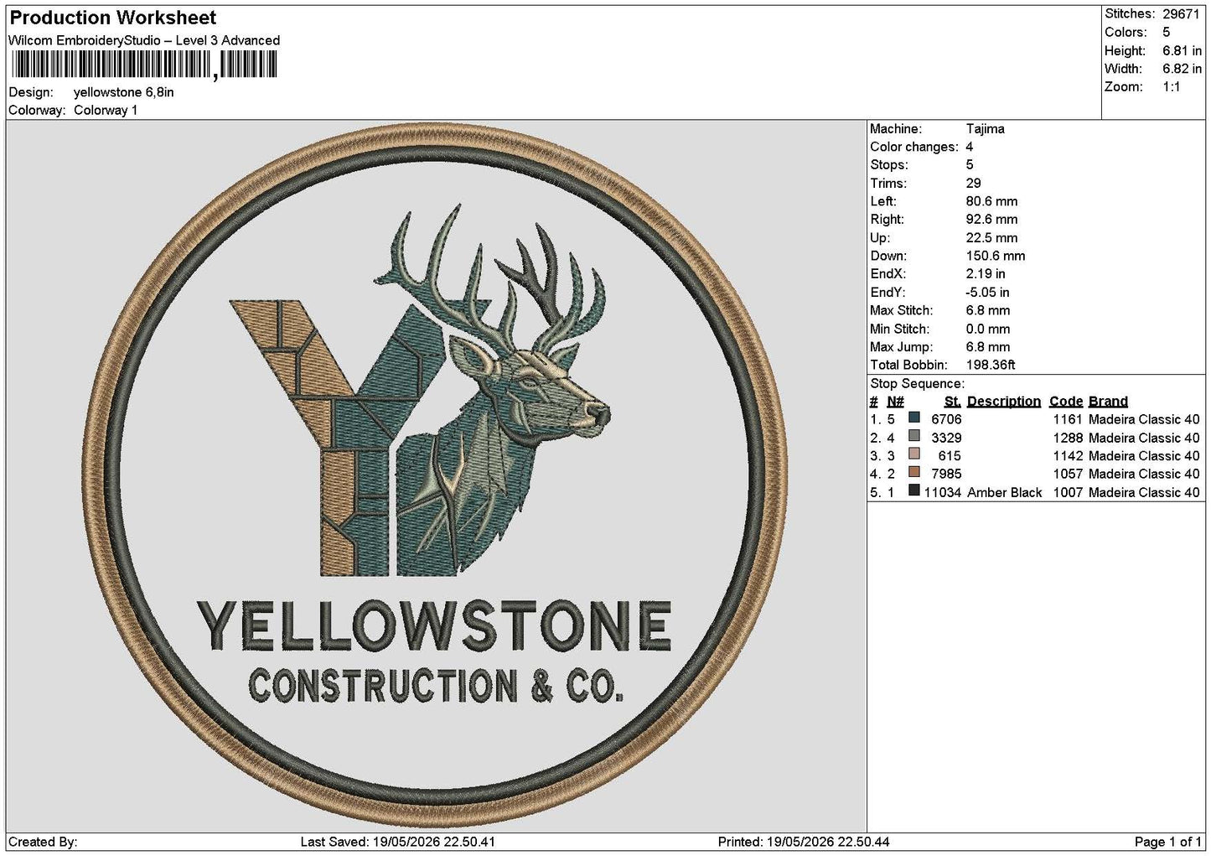This screenshot has height=856, width=1211.
Task: Click the light pink swatch for stop 3
Action: click(914, 454)
